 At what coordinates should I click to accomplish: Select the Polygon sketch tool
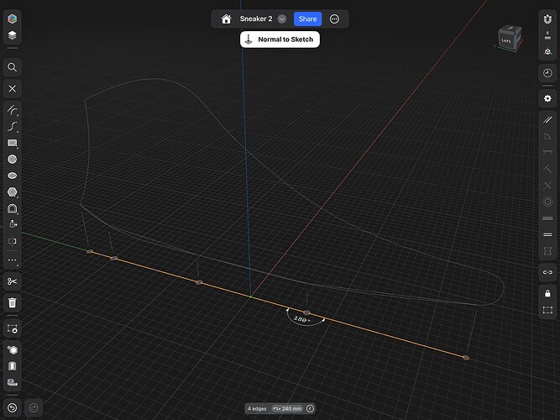click(12, 192)
